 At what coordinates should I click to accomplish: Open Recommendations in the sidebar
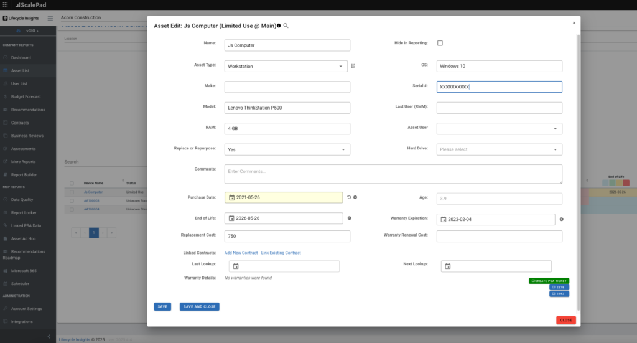point(28,110)
